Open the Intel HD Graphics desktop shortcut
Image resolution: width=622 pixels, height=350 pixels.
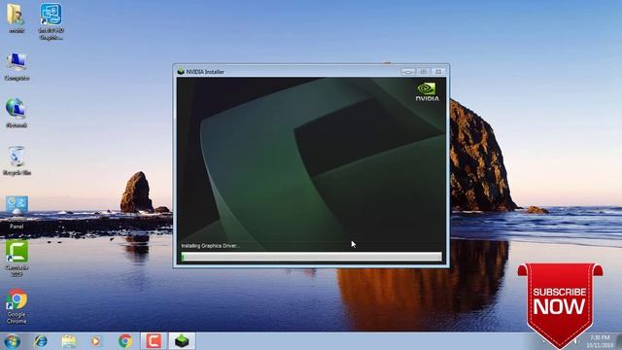pos(52,21)
